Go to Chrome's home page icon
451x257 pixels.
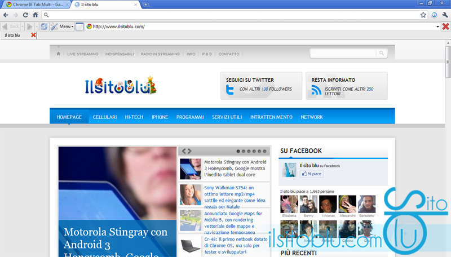pos(36,15)
